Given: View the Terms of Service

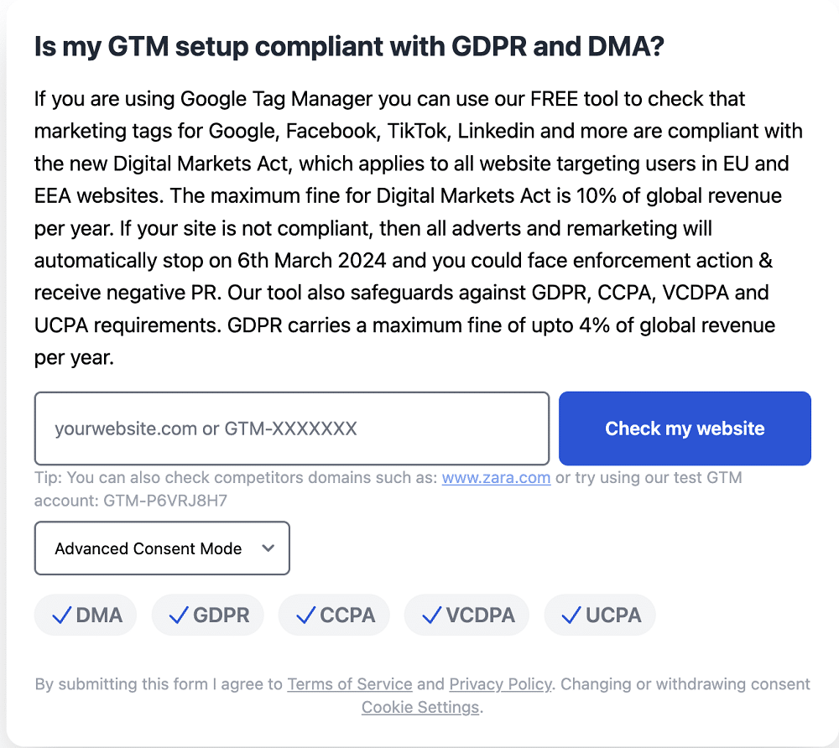Looking at the screenshot, I should (350, 683).
